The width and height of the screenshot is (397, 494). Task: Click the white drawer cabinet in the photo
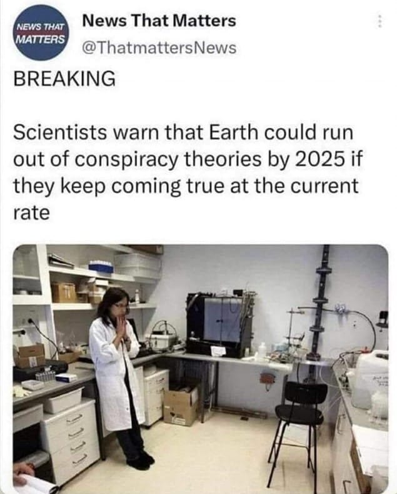coord(70,438)
